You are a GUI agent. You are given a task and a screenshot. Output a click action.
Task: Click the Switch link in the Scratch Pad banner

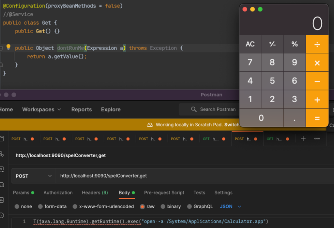(x=232, y=125)
